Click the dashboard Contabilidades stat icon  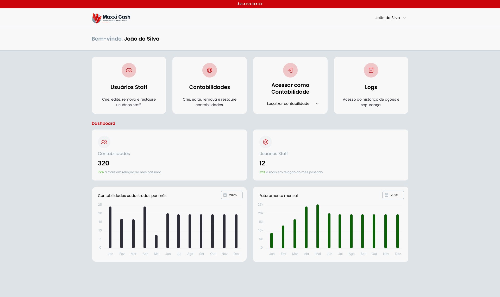tap(104, 142)
